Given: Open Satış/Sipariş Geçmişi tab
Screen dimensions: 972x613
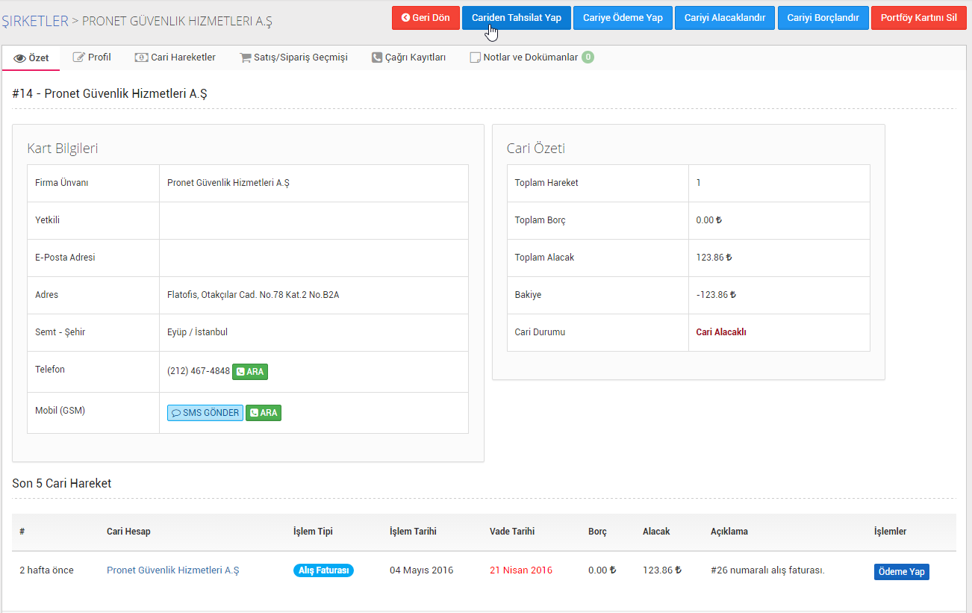Looking at the screenshot, I should pyautogui.click(x=293, y=57).
